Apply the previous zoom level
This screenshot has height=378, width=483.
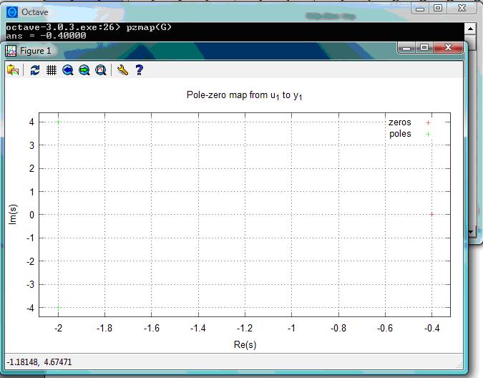point(68,70)
